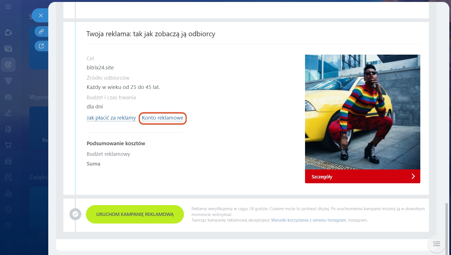Click the ad preview image
This screenshot has height=255, width=451.
tap(362, 112)
